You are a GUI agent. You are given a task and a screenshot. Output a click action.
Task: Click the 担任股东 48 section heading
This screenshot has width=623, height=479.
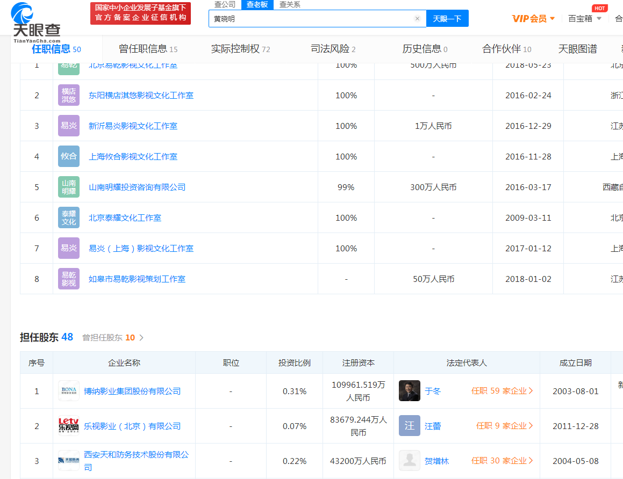coord(46,337)
